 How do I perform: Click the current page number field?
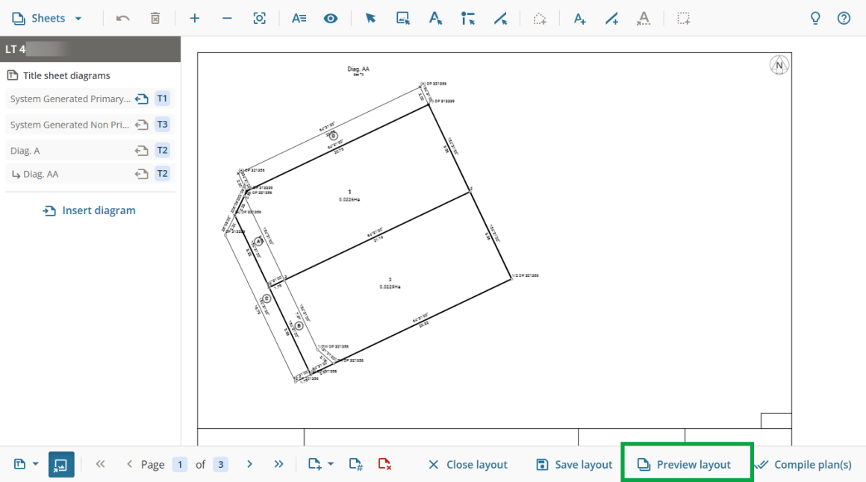179,464
